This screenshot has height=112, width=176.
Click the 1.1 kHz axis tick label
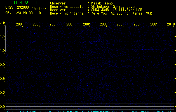click(2, 36)
